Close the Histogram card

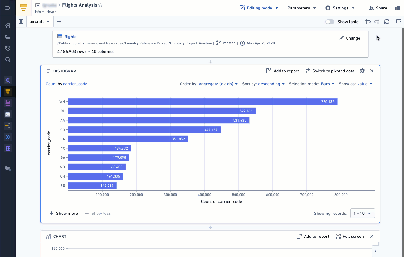point(372,71)
